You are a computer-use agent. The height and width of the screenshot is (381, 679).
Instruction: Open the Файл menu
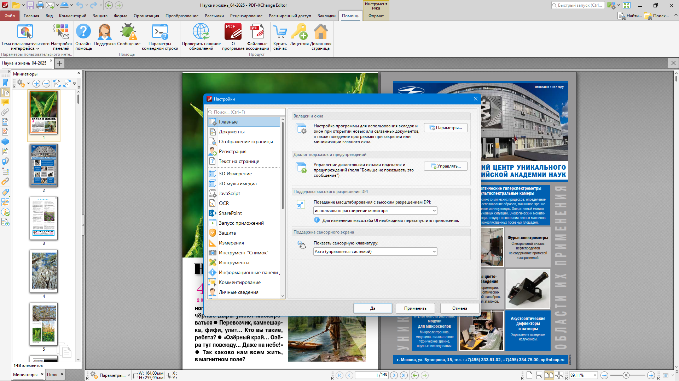coord(10,16)
